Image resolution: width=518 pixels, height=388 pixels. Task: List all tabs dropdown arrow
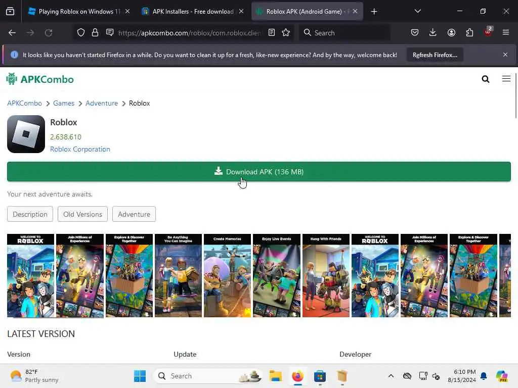tap(417, 11)
